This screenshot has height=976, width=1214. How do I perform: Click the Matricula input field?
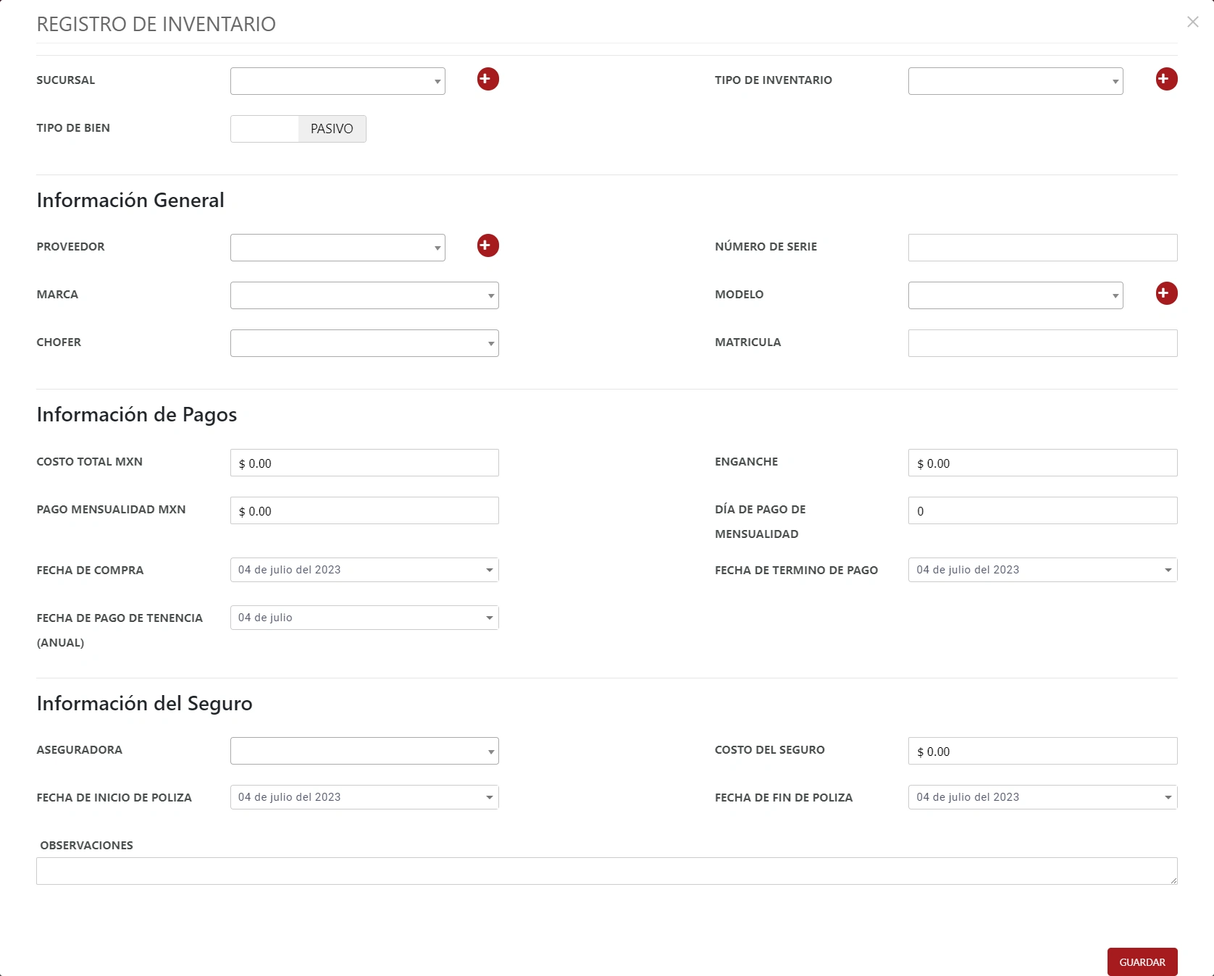(1042, 343)
